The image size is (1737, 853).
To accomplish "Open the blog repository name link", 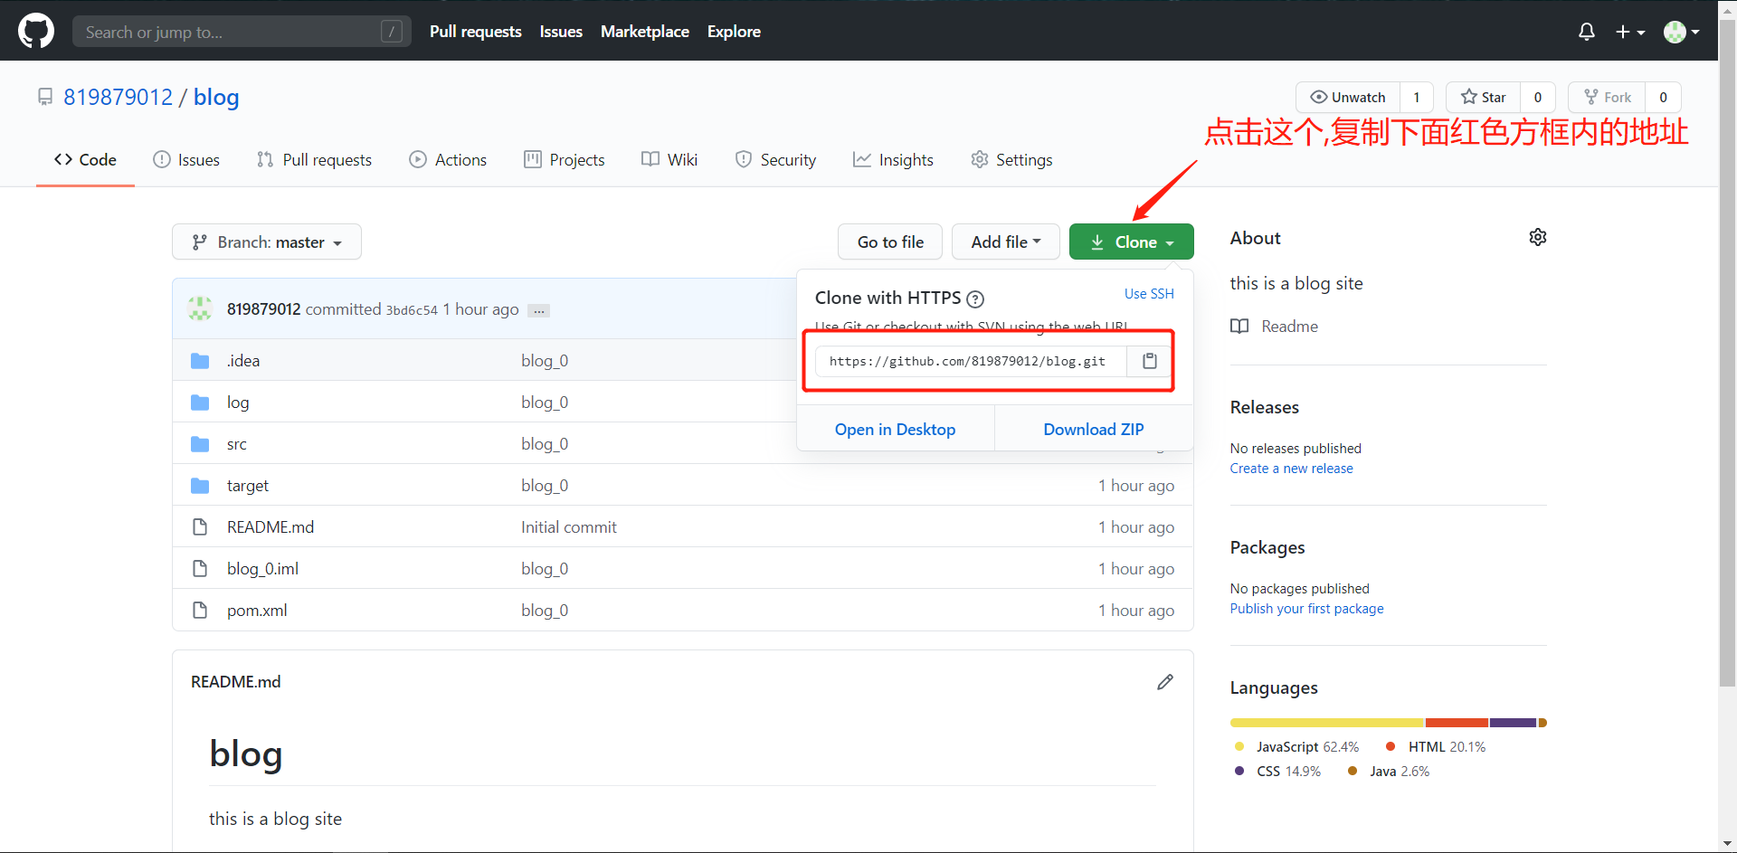I will click(x=216, y=97).
